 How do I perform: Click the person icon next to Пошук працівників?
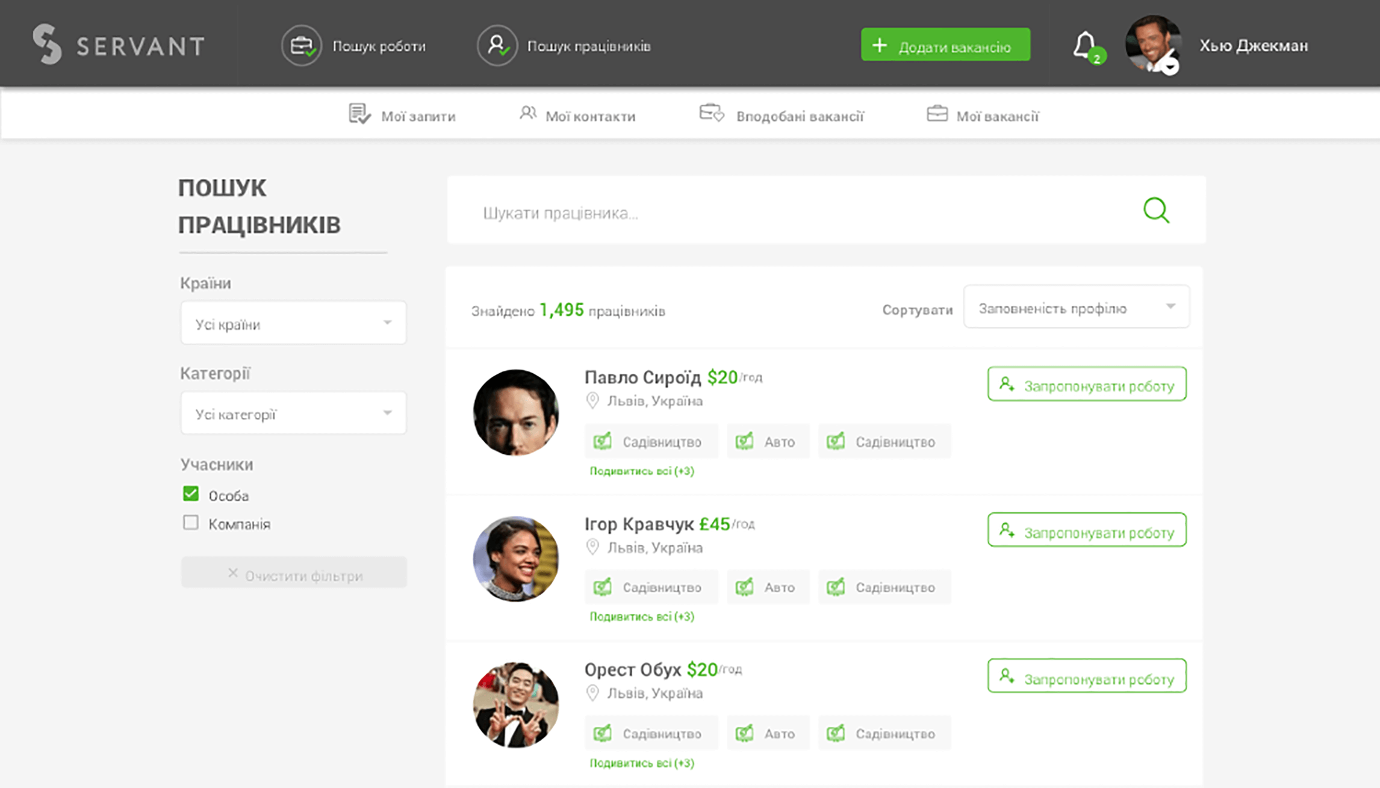[x=497, y=45]
